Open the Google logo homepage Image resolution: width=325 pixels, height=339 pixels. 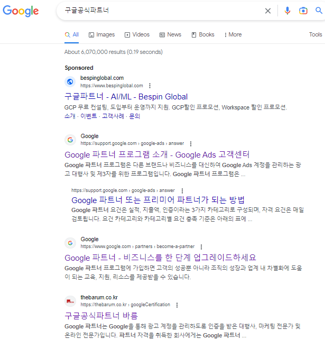click(x=21, y=11)
